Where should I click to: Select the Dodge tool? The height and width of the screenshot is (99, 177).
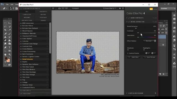(10, 44)
